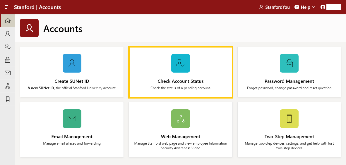Click the green Email Management envelope icon

(72, 119)
